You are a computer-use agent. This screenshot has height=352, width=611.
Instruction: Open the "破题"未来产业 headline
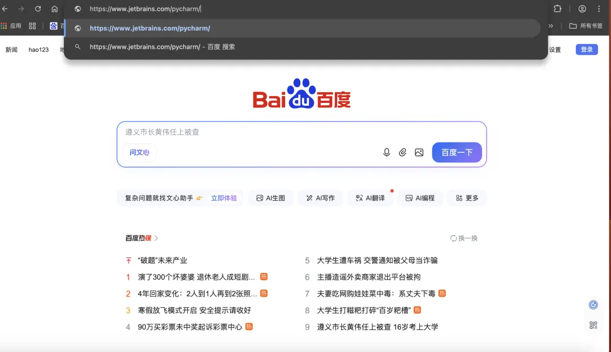coord(162,260)
